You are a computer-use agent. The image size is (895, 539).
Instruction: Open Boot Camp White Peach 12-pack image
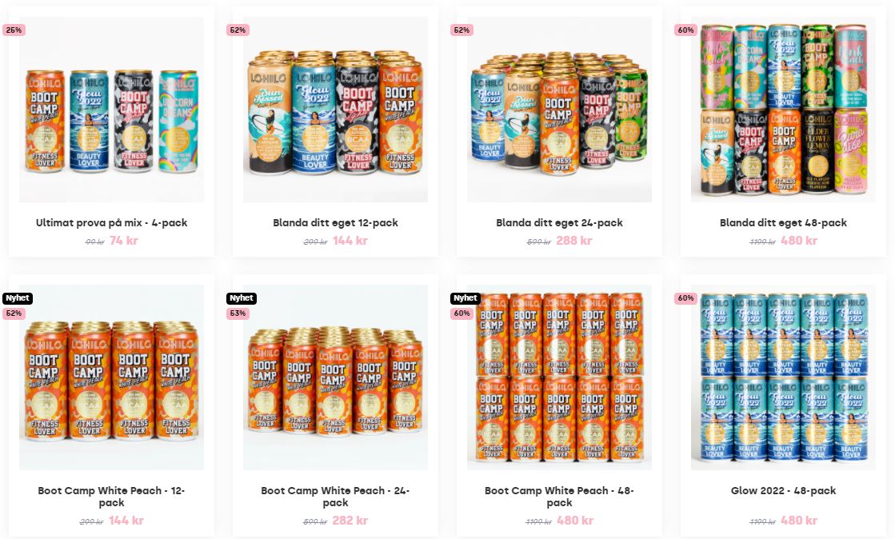point(111,377)
